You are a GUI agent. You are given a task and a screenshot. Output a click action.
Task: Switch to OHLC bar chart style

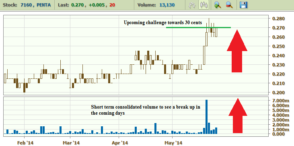(192, 5)
